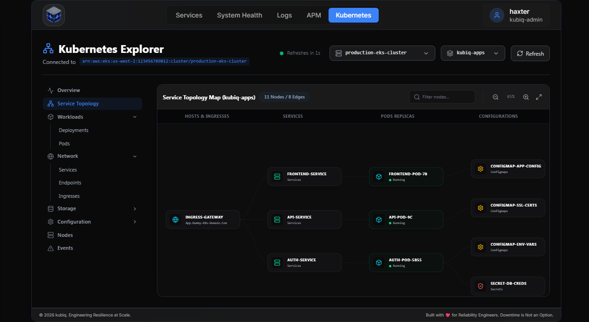The width and height of the screenshot is (589, 322).
Task: Click the Refreshes in 1s status
Action: (x=300, y=53)
